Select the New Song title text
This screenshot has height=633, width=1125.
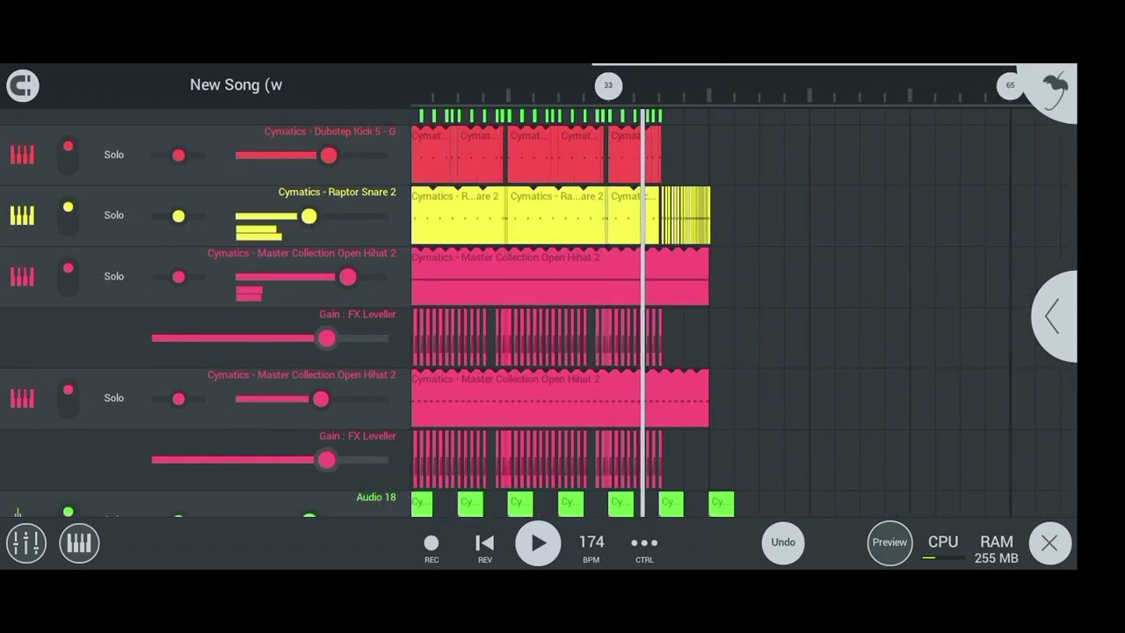(x=236, y=85)
